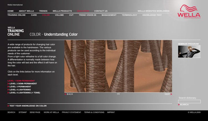208x121 pixels.
Task: Open the IMPRINT footer link
Action: [111, 112]
